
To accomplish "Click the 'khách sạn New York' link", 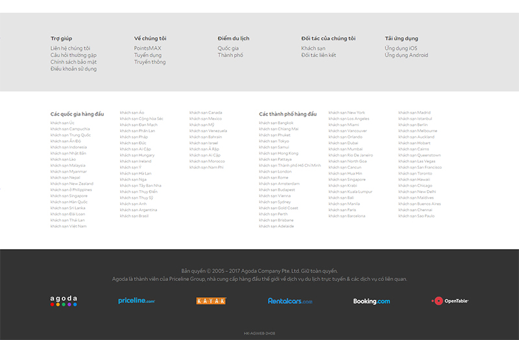I will click(346, 113).
